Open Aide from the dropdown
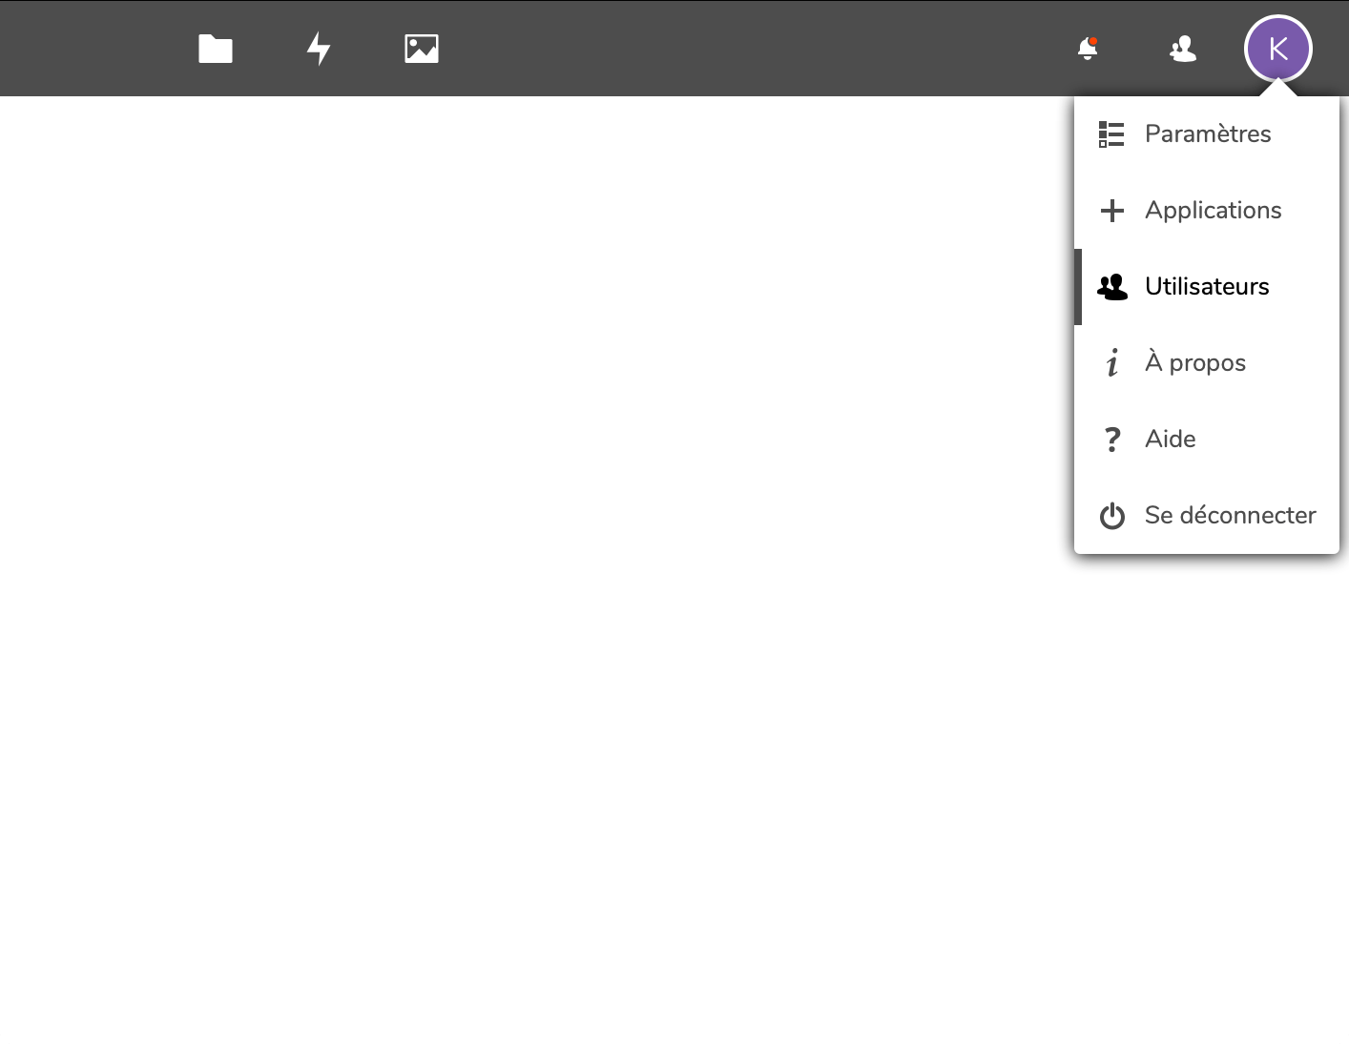 tap(1170, 439)
